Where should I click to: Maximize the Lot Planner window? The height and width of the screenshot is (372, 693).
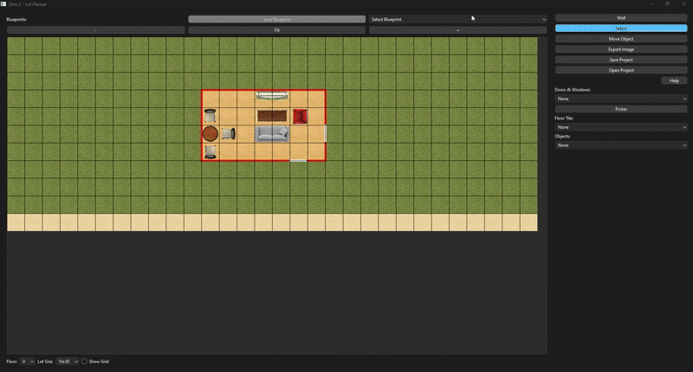[x=667, y=4]
